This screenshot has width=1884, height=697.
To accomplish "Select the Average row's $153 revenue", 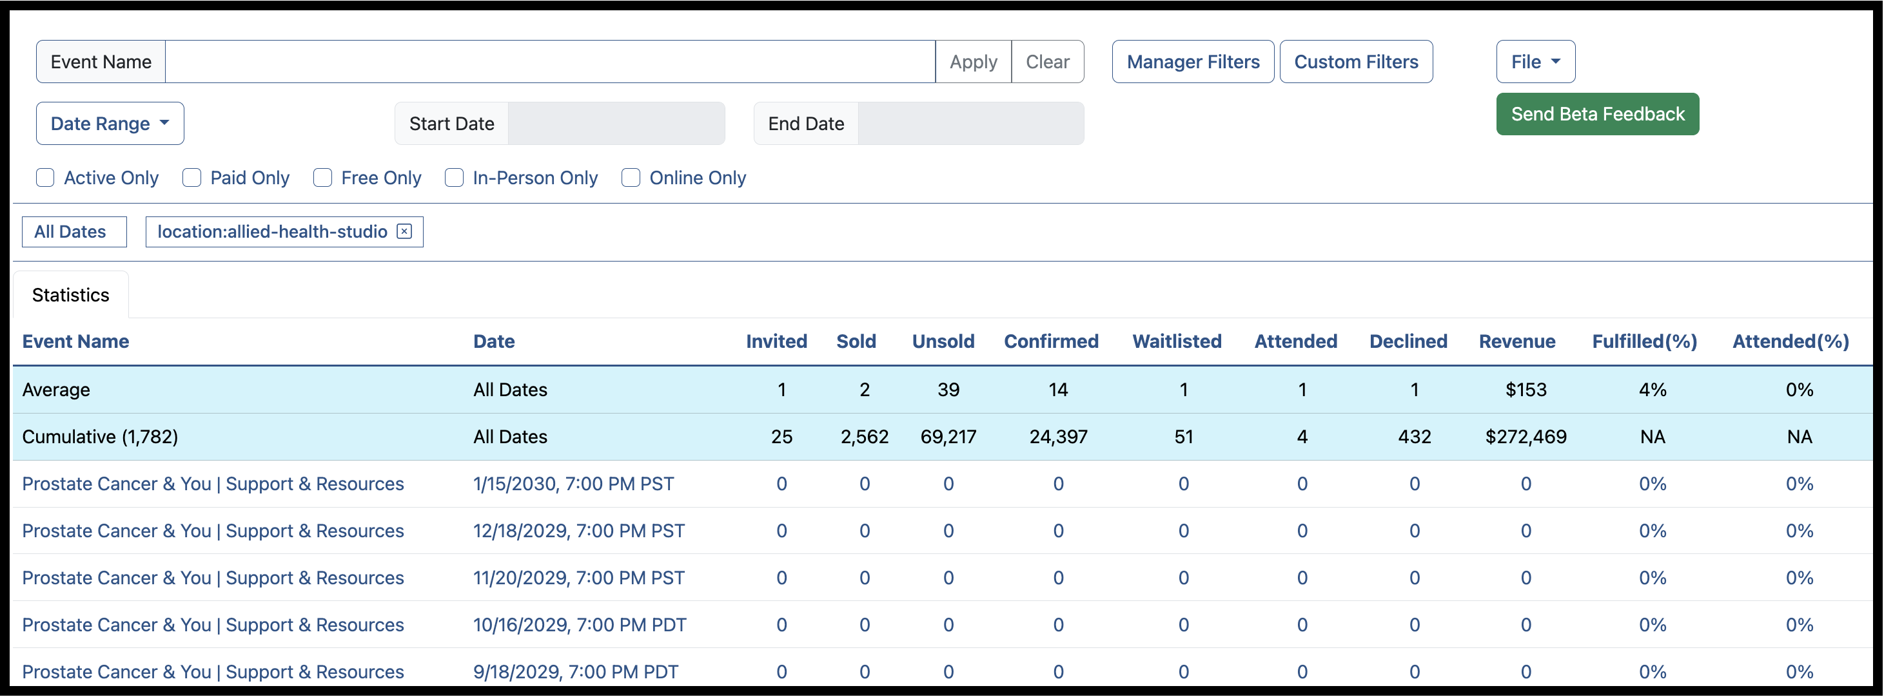I will pyautogui.click(x=1526, y=390).
